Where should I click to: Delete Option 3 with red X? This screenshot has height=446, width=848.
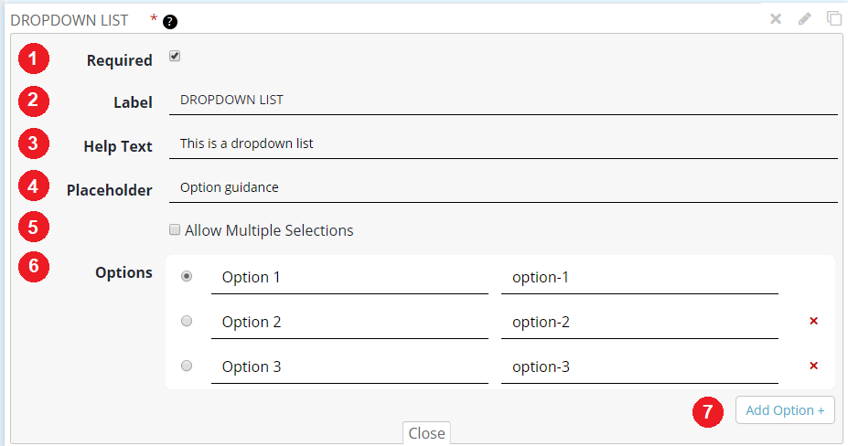813,366
